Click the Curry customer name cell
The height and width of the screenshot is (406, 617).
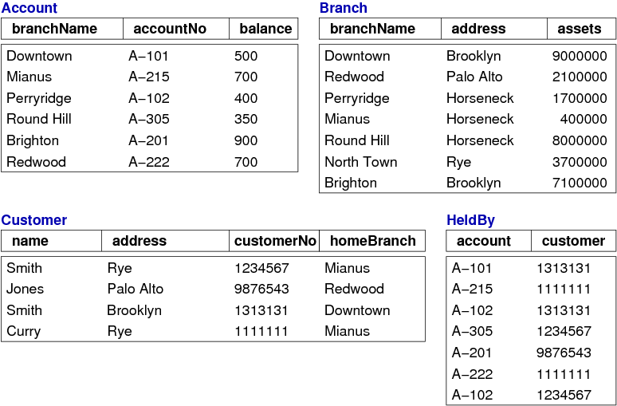[x=24, y=331]
